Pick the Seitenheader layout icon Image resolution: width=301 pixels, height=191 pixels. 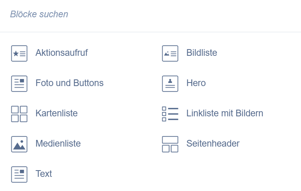(x=170, y=144)
